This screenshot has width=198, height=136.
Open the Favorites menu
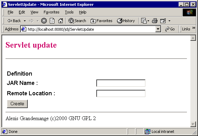[51, 12]
